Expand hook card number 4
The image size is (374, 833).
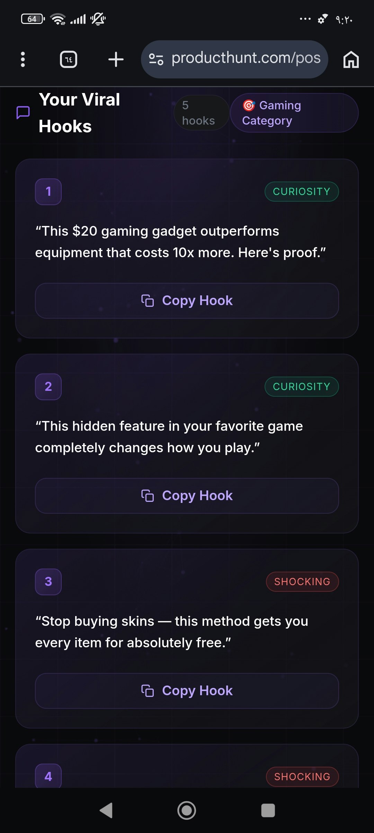point(48,776)
